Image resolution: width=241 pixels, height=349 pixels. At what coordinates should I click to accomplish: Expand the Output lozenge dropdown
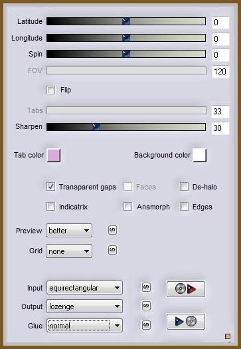pos(84,306)
